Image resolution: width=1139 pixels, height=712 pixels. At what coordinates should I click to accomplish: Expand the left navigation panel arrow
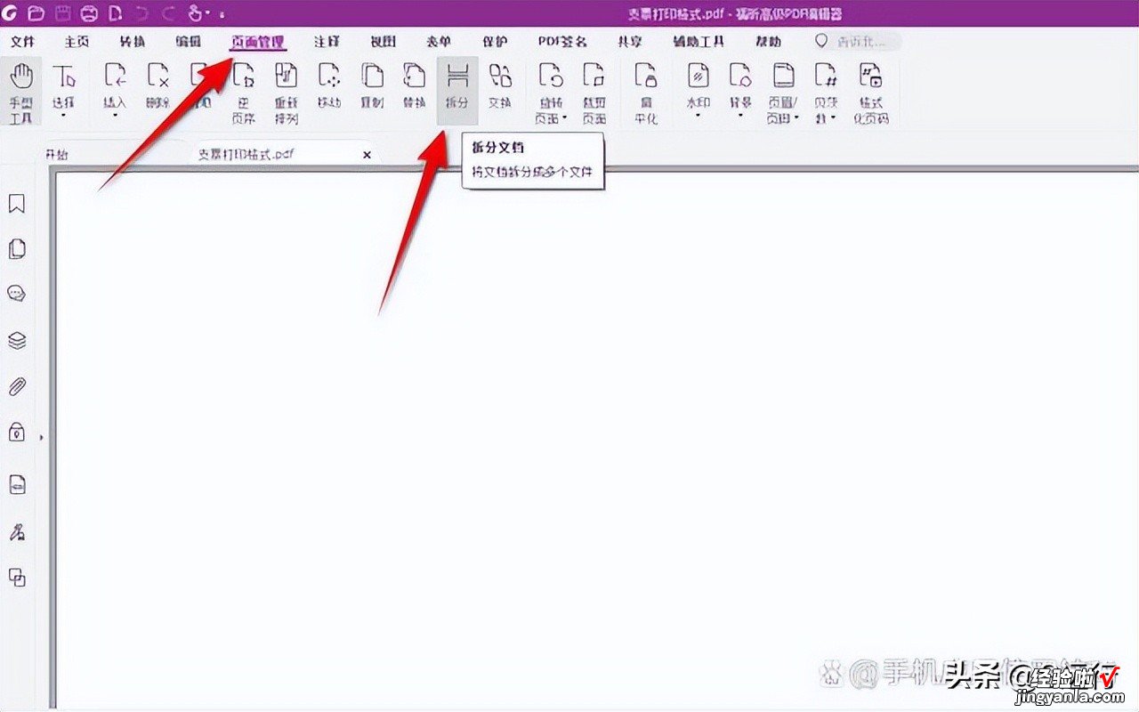pyautogui.click(x=41, y=437)
